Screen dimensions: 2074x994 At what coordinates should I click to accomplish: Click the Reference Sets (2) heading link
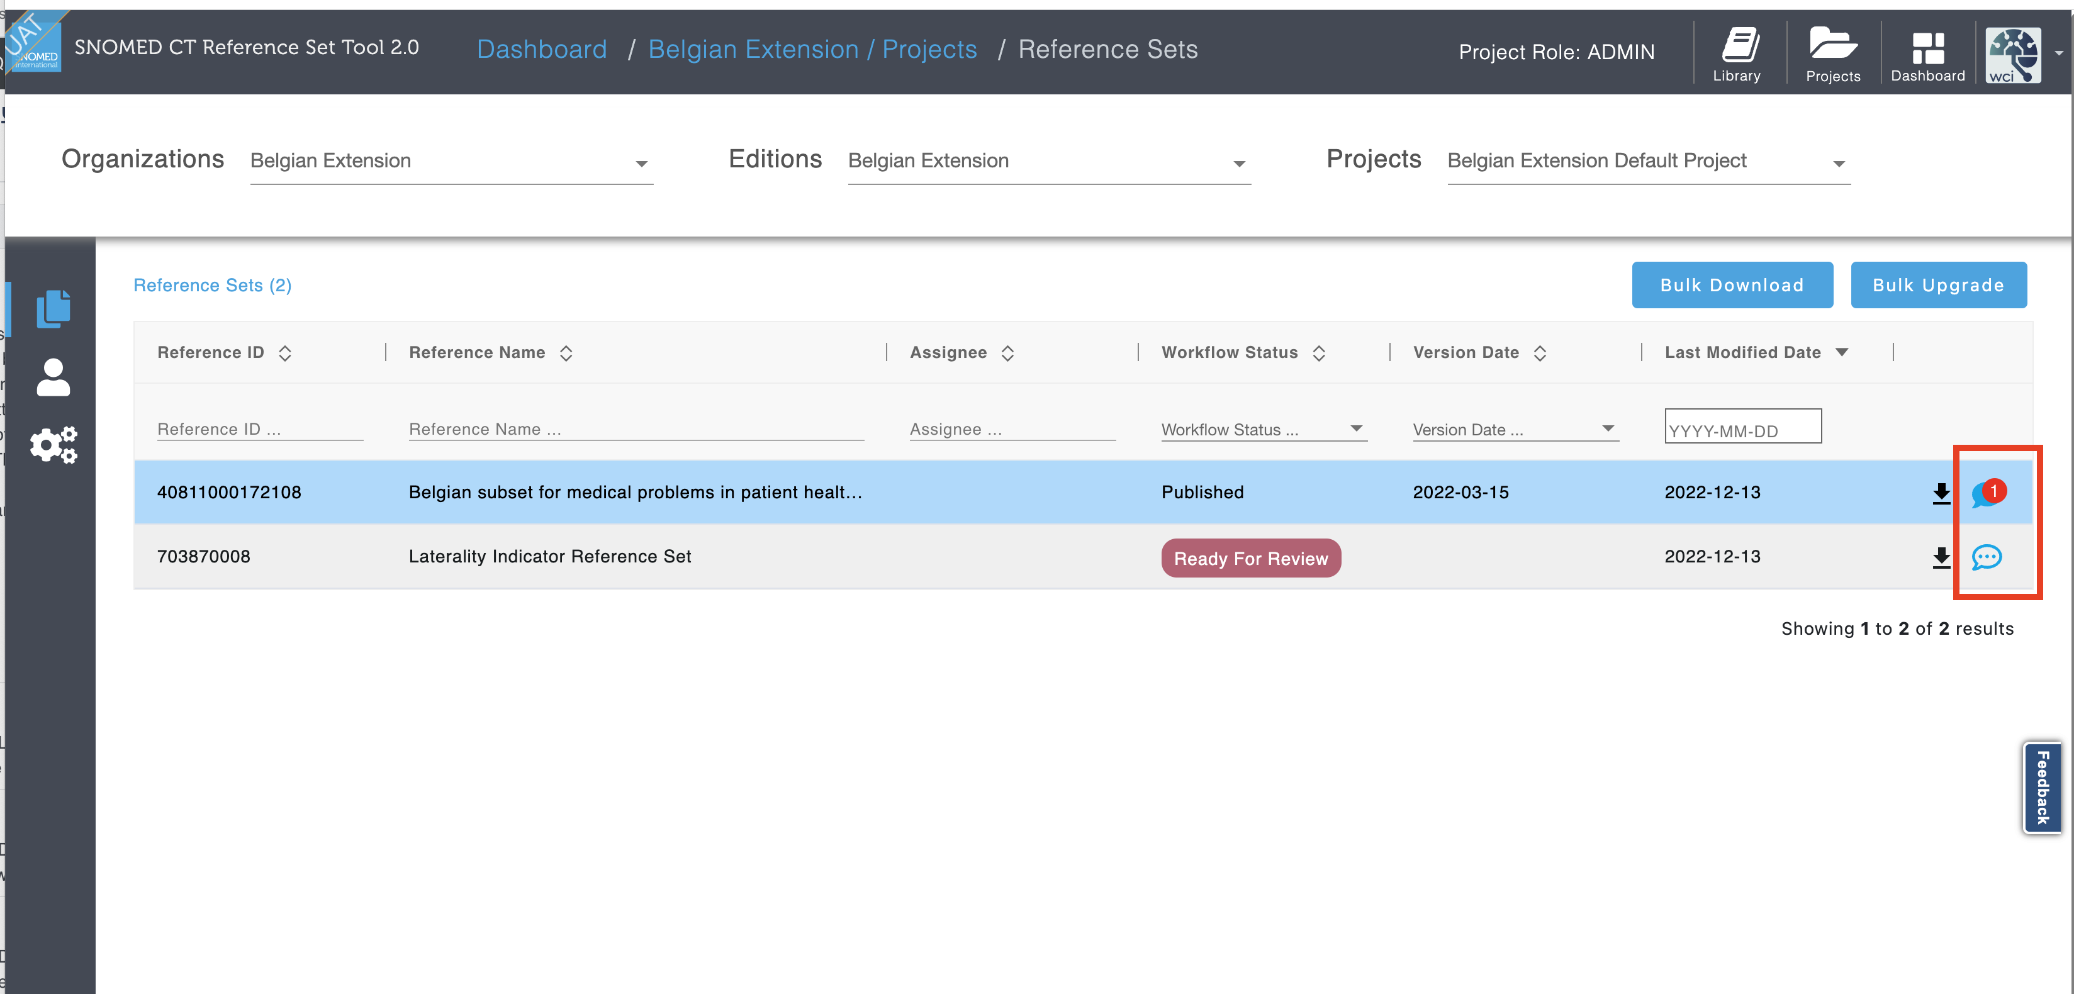pos(213,285)
